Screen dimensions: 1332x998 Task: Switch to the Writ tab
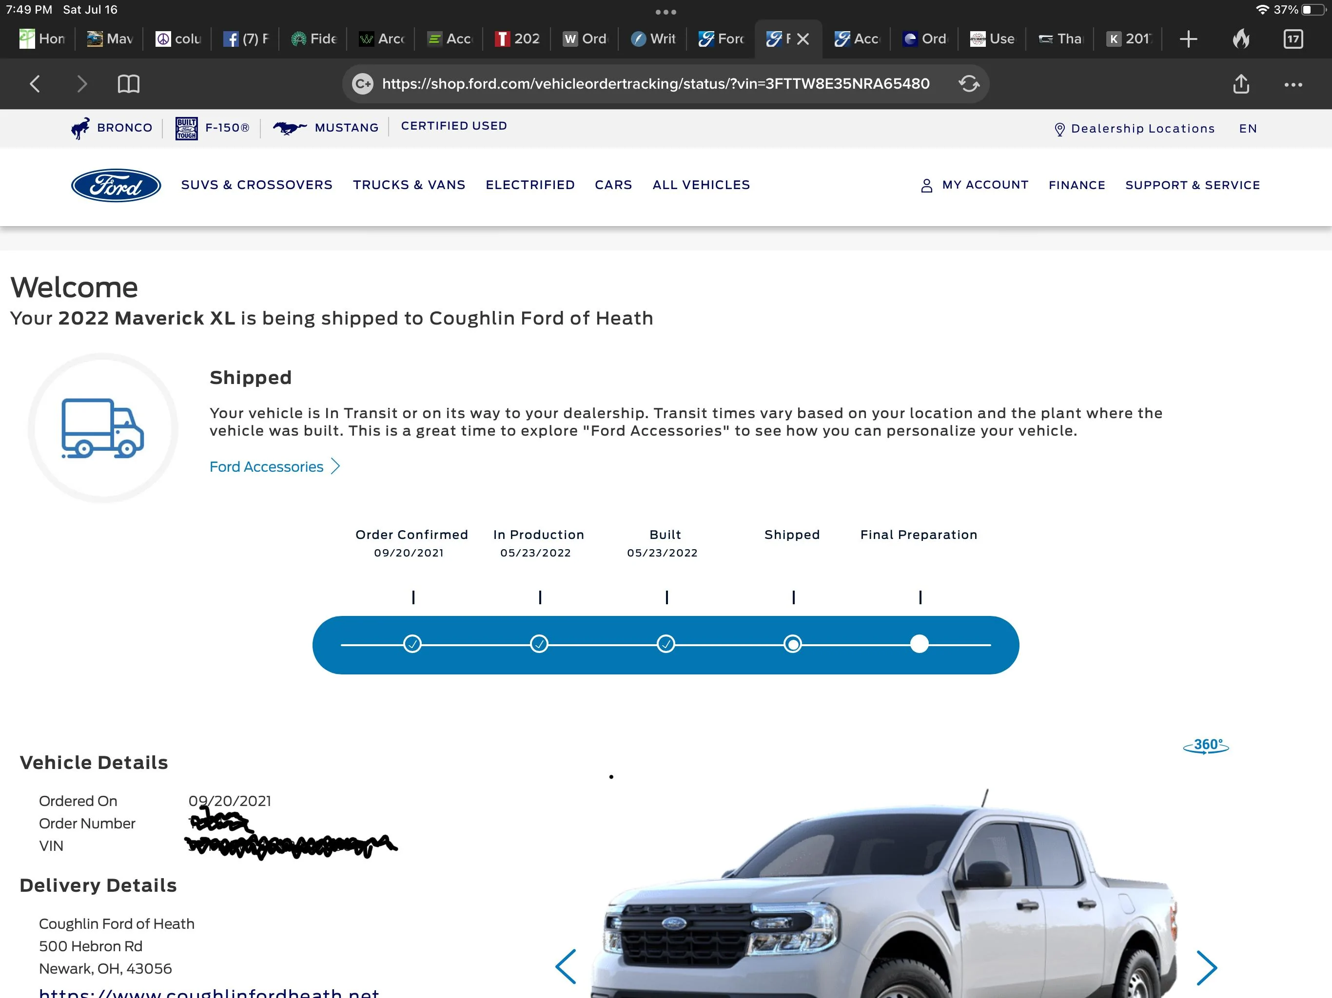click(x=653, y=39)
